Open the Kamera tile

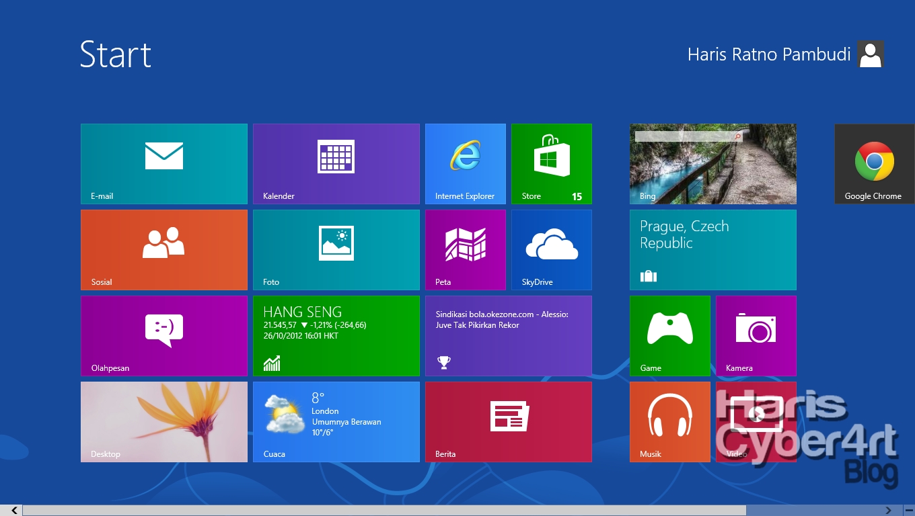click(756, 336)
